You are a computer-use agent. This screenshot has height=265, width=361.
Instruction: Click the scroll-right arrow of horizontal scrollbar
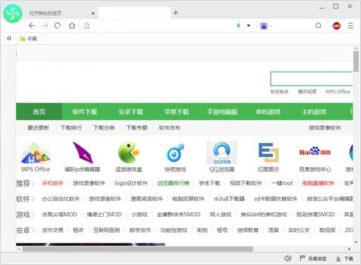pos(349,249)
